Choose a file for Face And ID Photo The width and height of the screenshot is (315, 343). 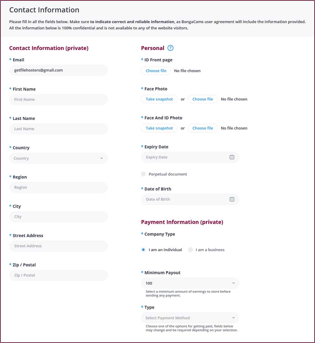click(x=203, y=128)
